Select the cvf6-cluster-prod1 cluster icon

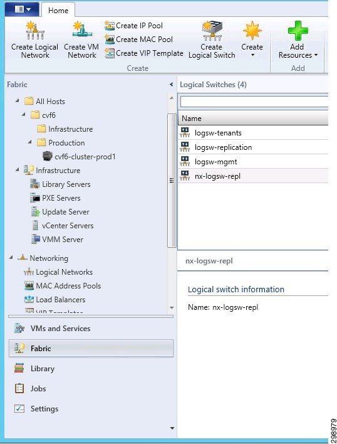click(x=48, y=156)
